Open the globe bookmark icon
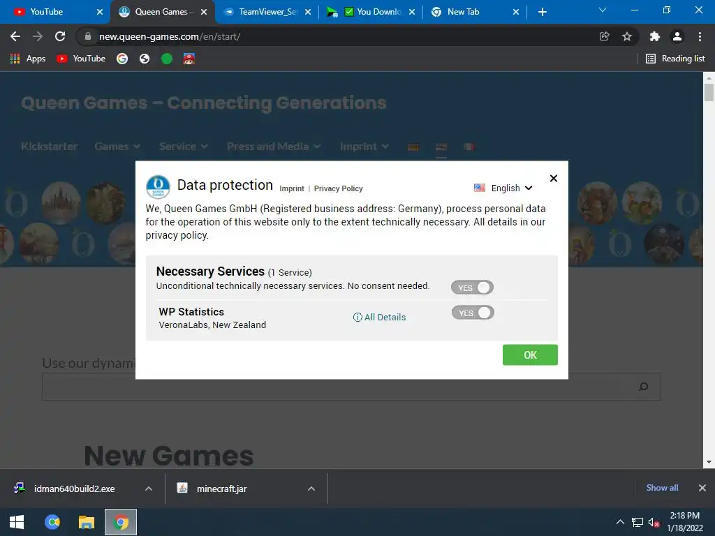Image resolution: width=715 pixels, height=536 pixels. (145, 59)
